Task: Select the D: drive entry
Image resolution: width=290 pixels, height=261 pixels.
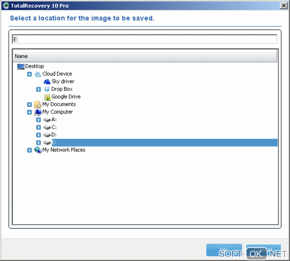Action: click(54, 135)
